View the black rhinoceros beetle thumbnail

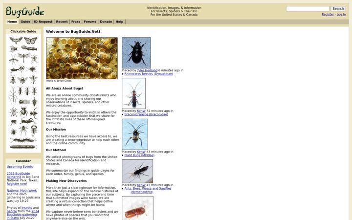136,53
